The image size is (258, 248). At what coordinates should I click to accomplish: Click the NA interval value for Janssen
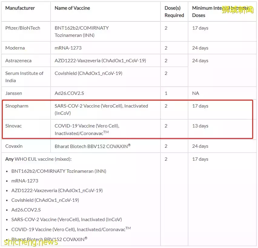click(x=196, y=93)
